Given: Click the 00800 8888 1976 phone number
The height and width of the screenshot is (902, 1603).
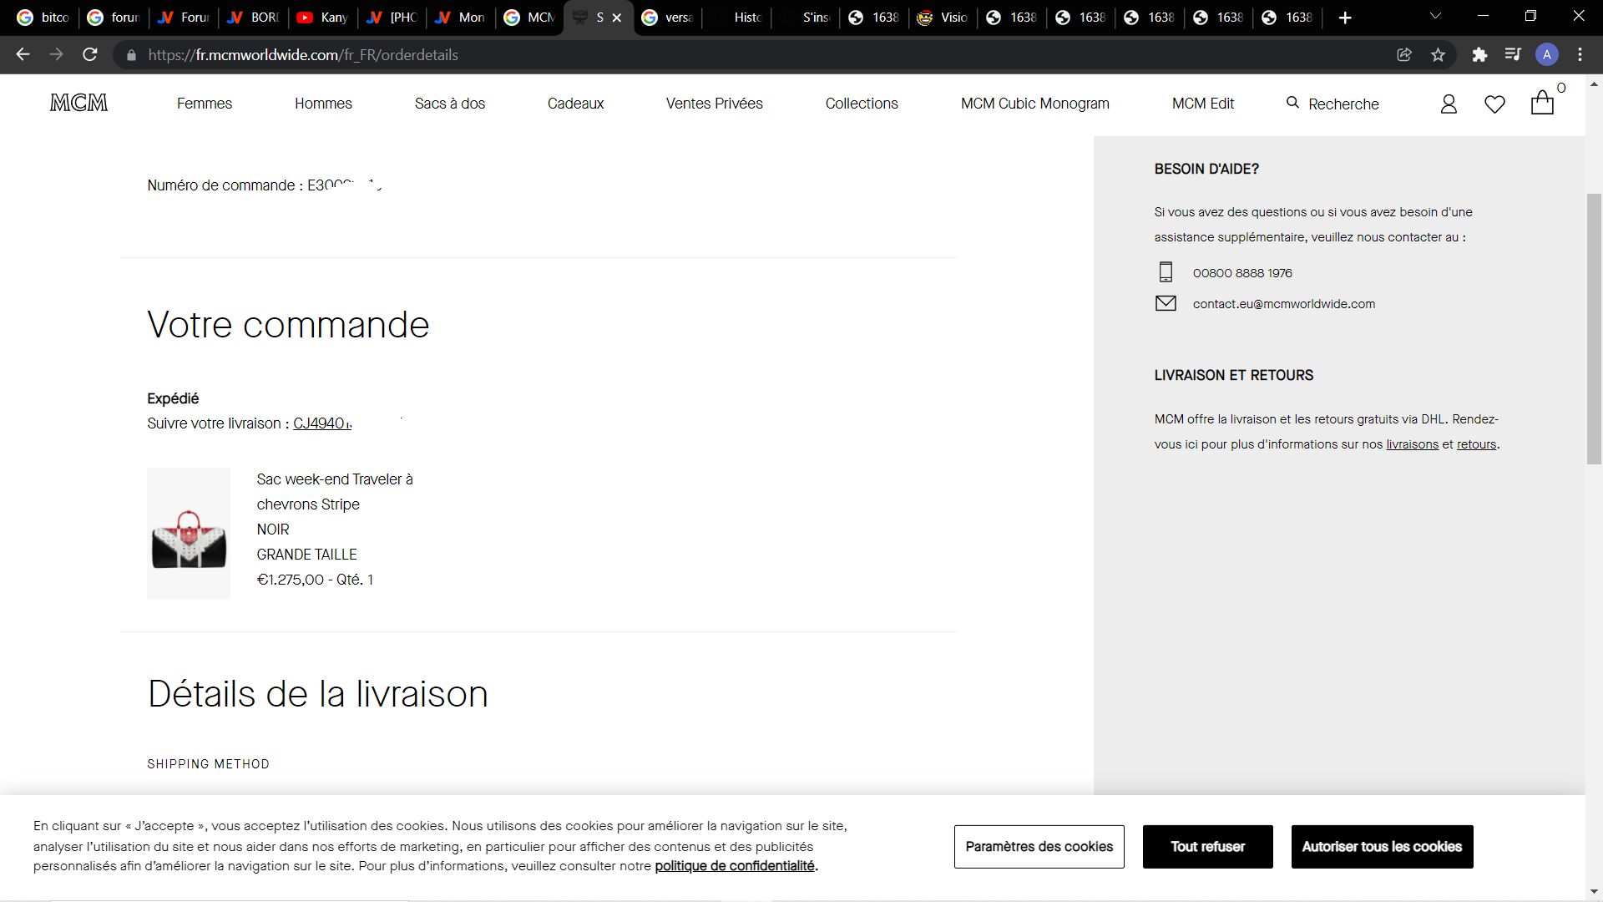Looking at the screenshot, I should [1242, 273].
